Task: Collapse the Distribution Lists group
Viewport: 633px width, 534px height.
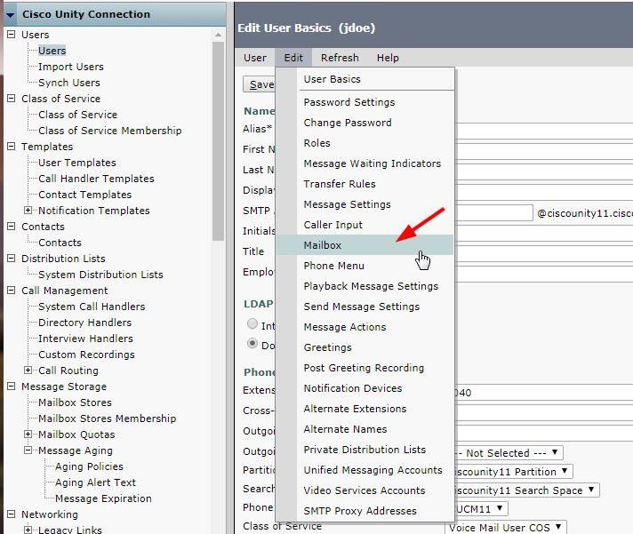Action: (12, 259)
